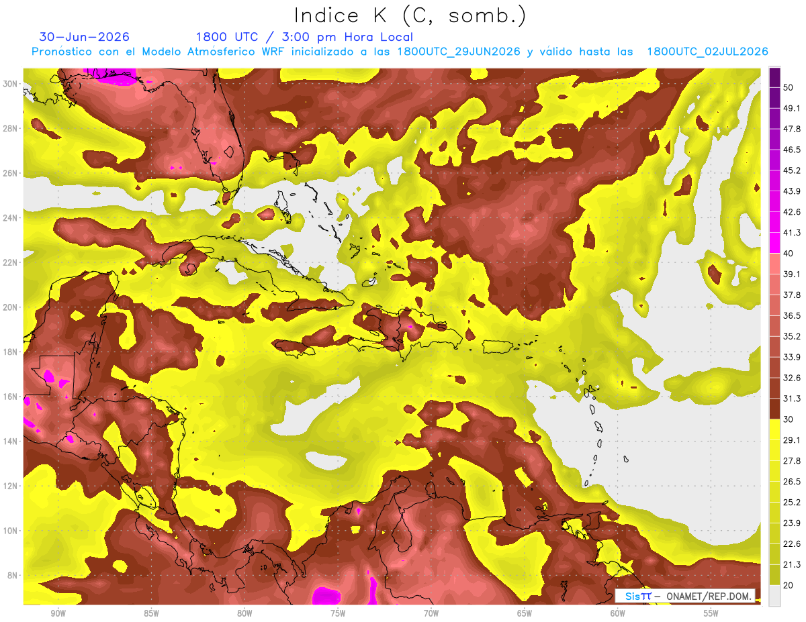Click the yellow color bar segment between 29.1 and 30

[x=775, y=429]
